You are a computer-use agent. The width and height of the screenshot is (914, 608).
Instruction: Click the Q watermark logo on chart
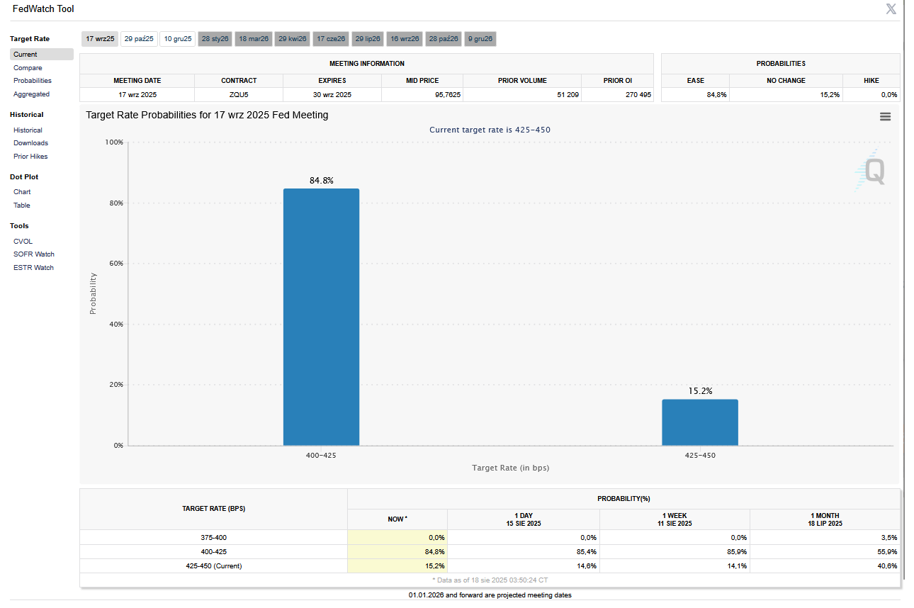[x=872, y=171]
